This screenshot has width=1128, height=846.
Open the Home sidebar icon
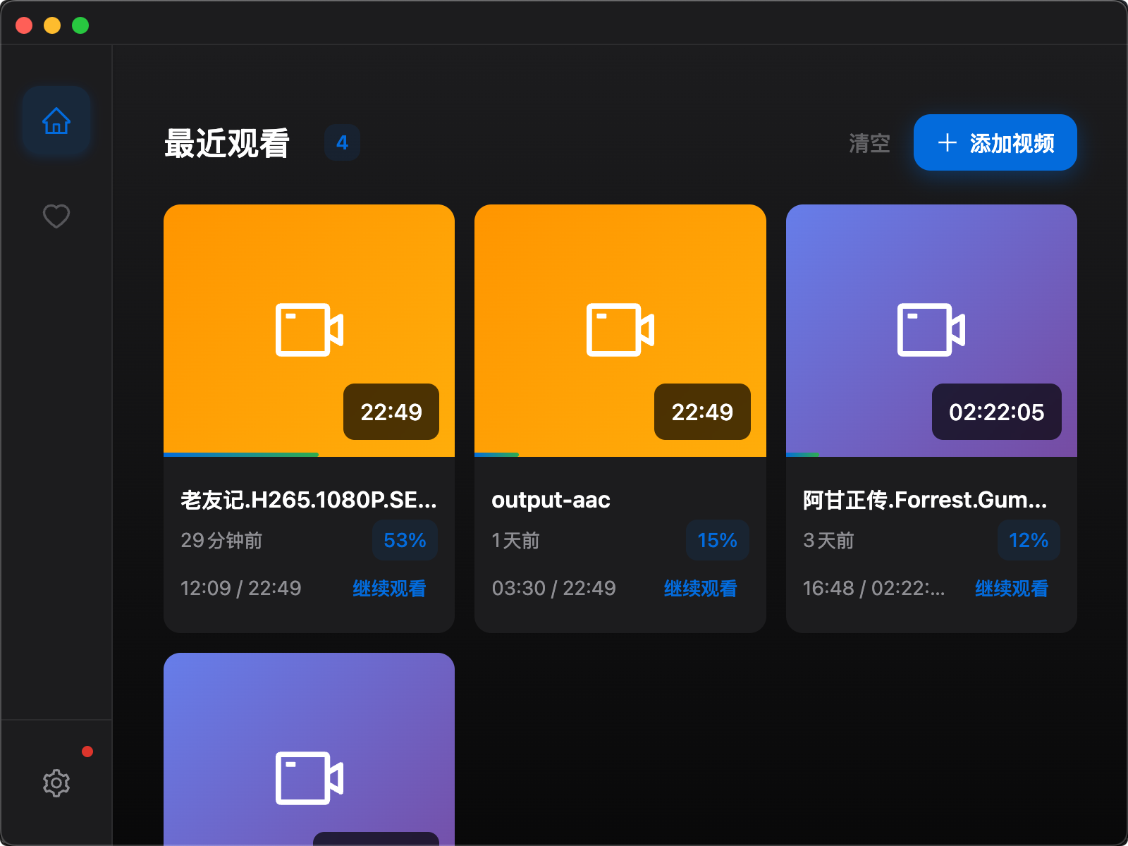tap(56, 121)
